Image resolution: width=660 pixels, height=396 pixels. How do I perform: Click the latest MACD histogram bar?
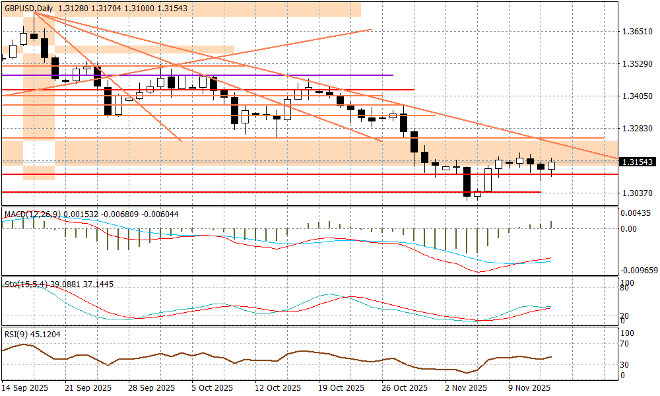552,225
